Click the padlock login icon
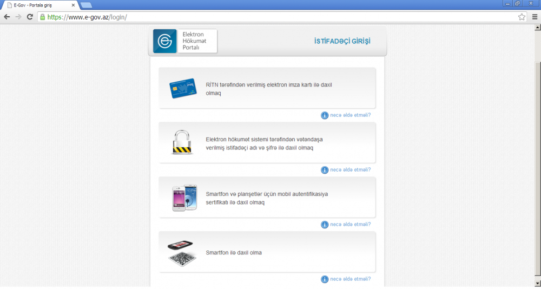The width and height of the screenshot is (541, 289). point(182,142)
